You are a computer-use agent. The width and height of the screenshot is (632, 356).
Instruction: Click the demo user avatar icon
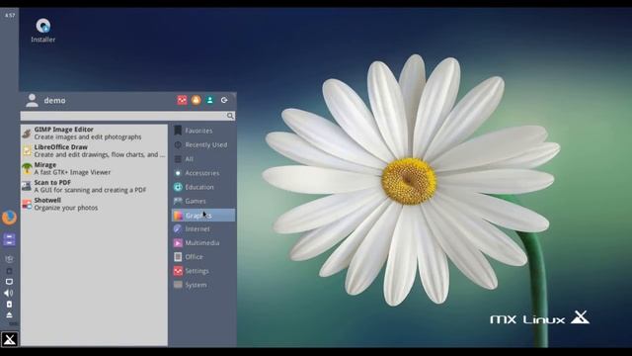point(32,100)
